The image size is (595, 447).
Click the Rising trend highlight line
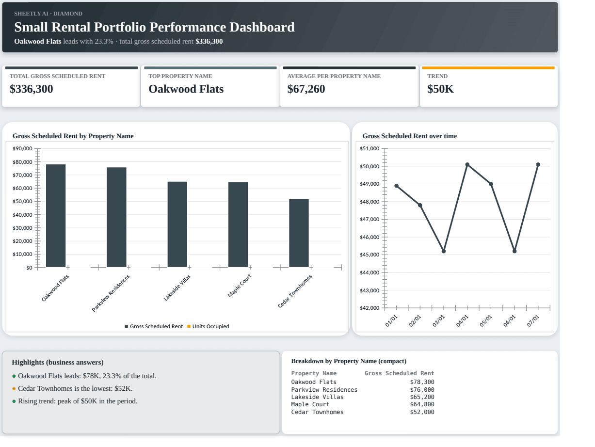(x=75, y=401)
